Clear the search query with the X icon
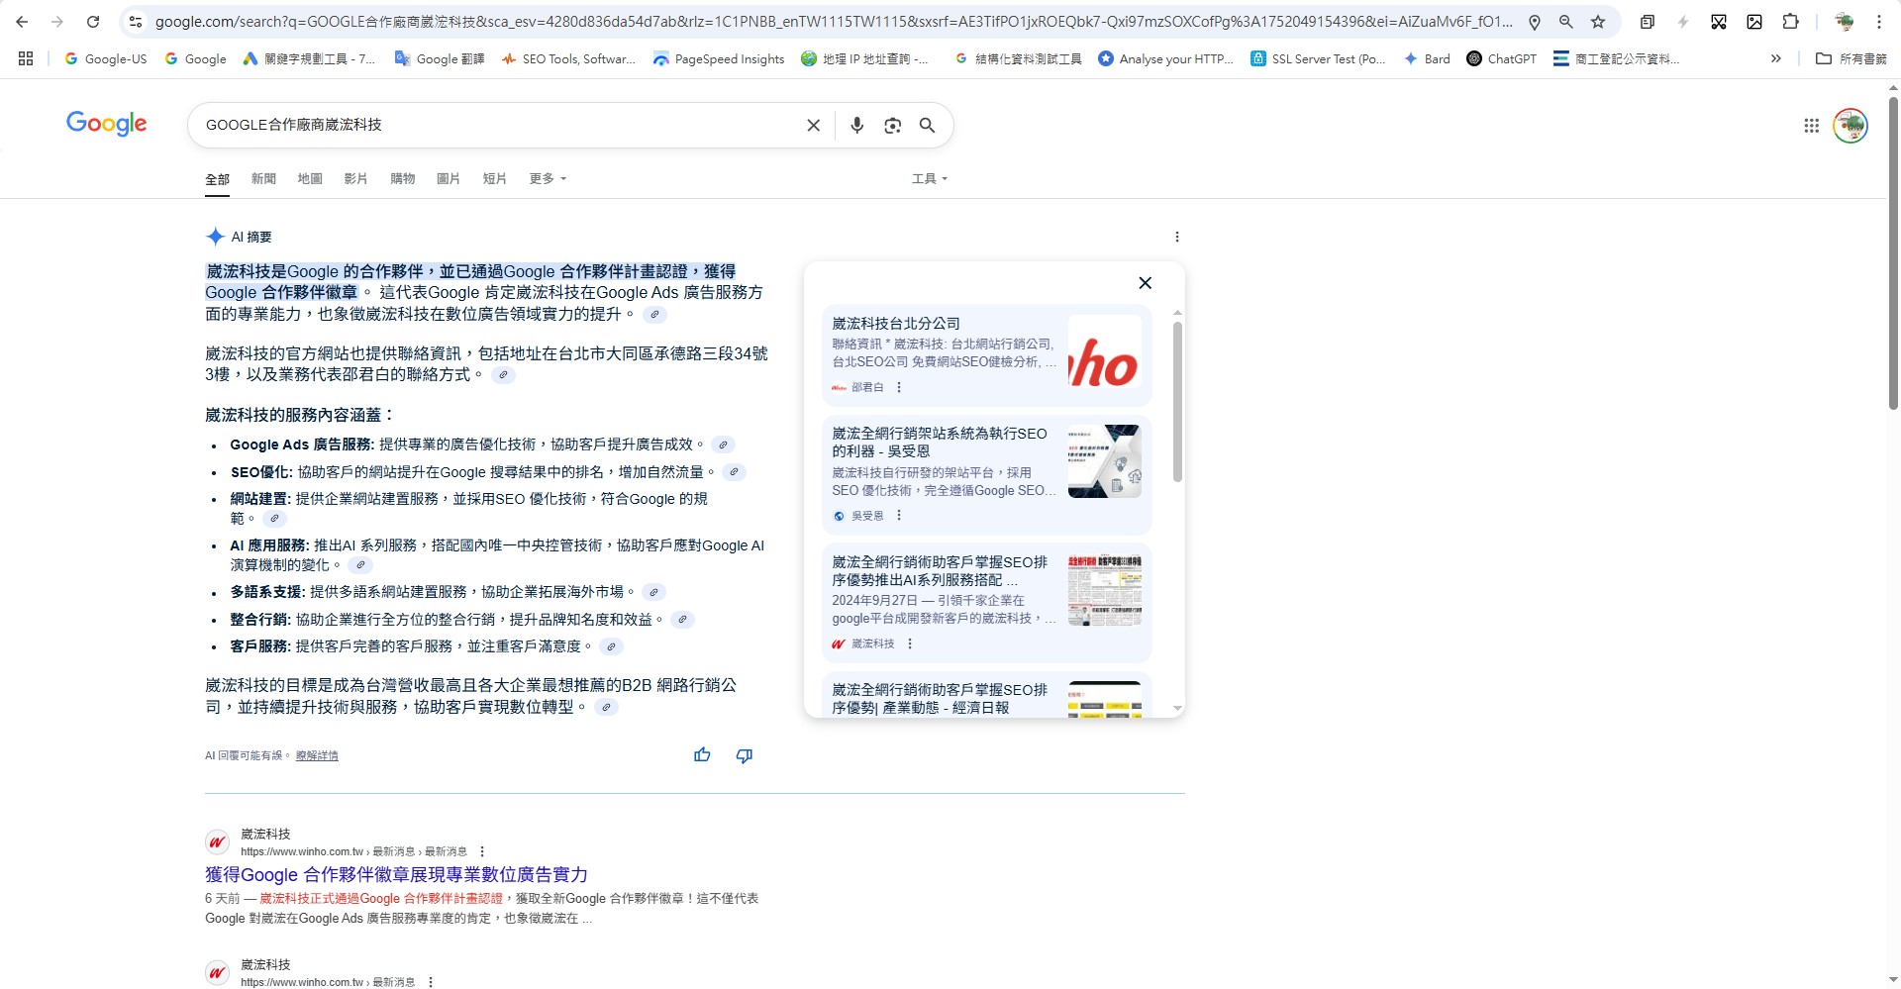Screen dimensions: 1901x989 tap(813, 125)
